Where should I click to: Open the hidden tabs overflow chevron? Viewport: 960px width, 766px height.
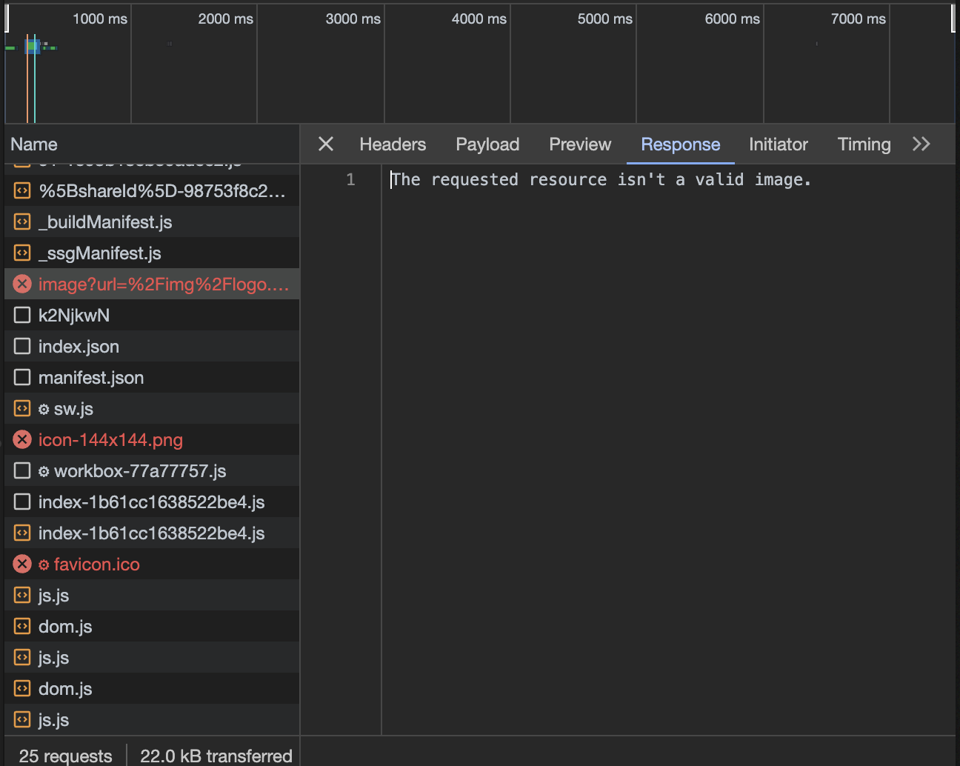pyautogui.click(x=921, y=144)
